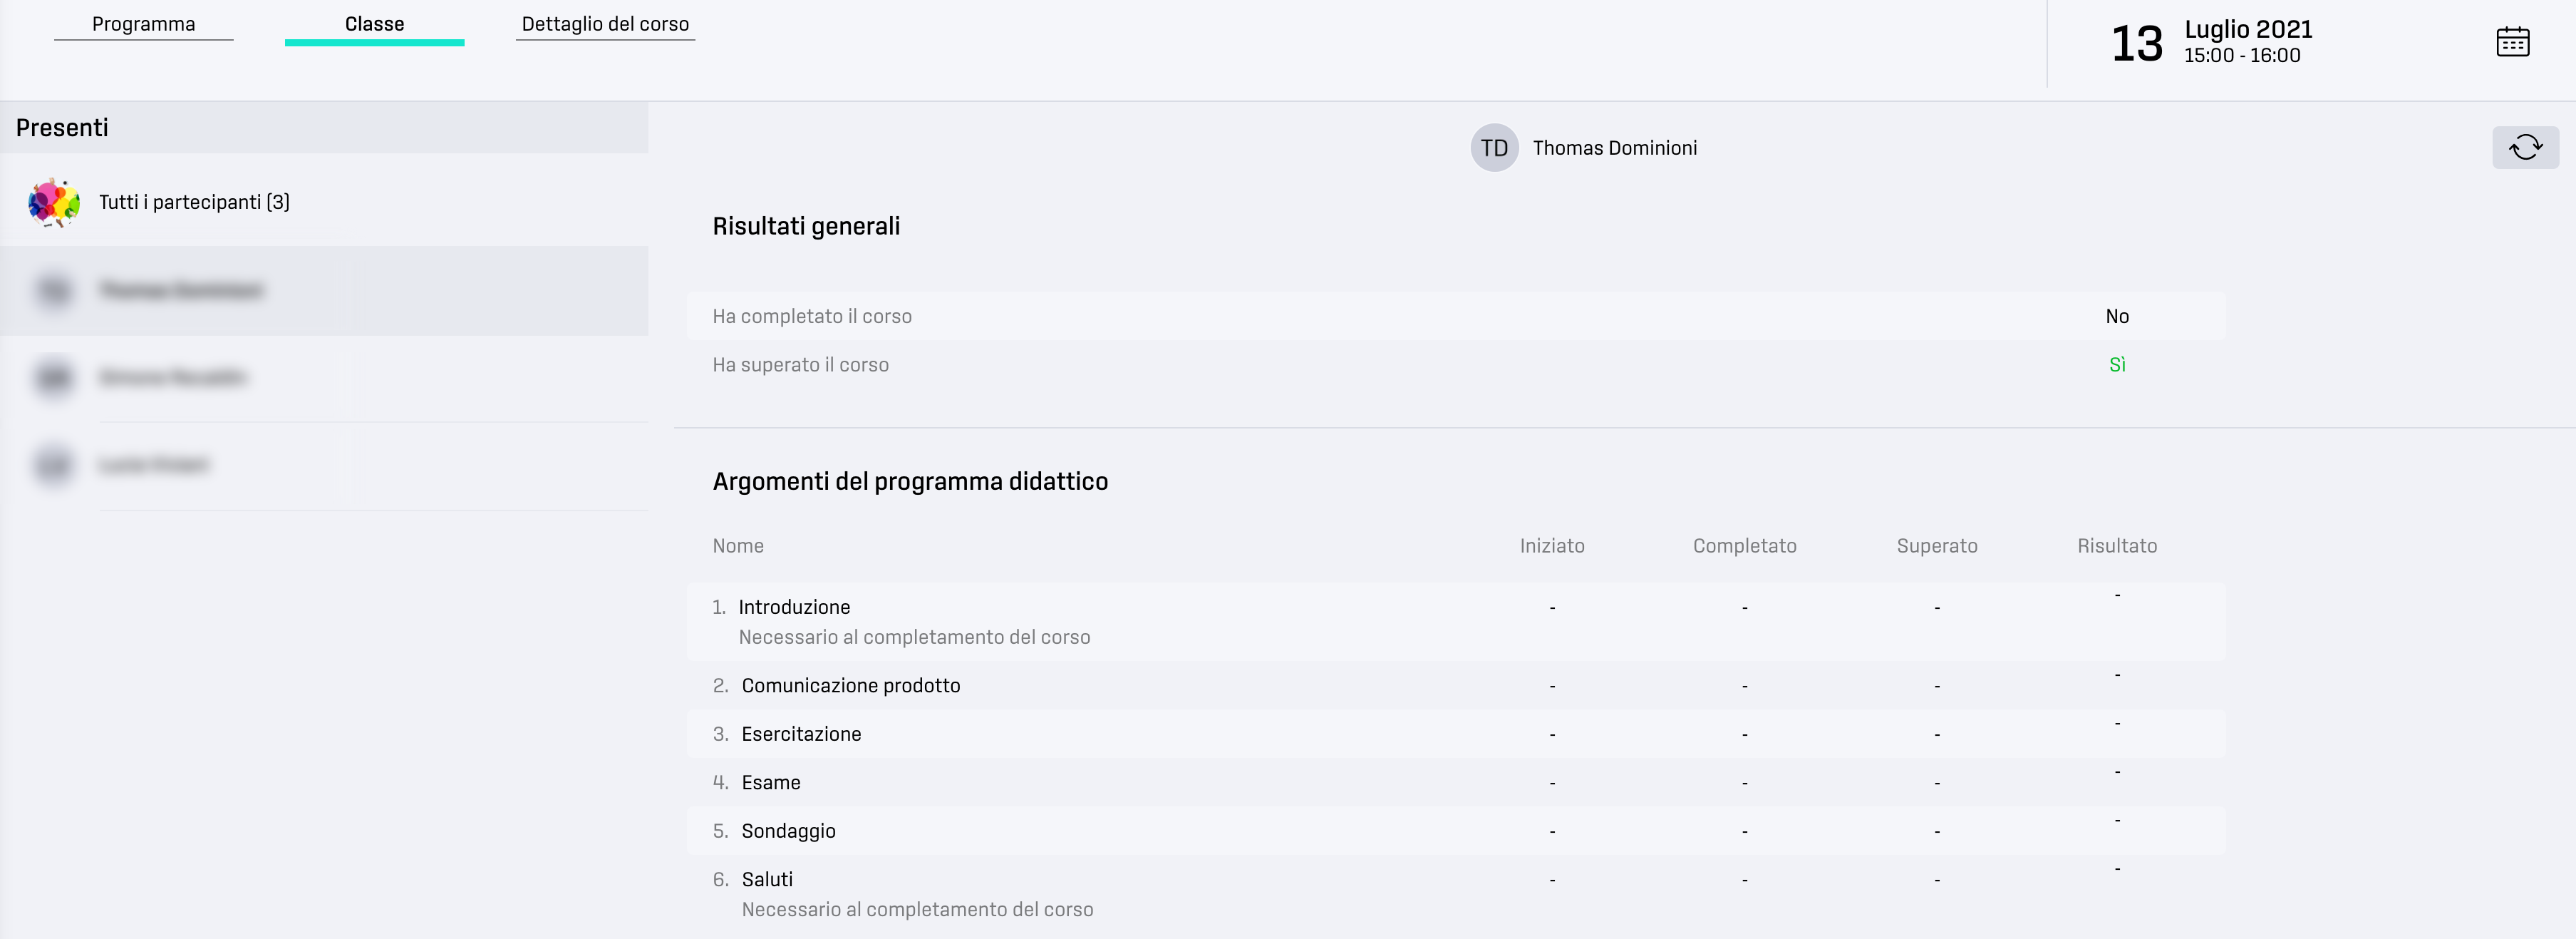Click the blurred avatar of the third participant

tap(54, 464)
